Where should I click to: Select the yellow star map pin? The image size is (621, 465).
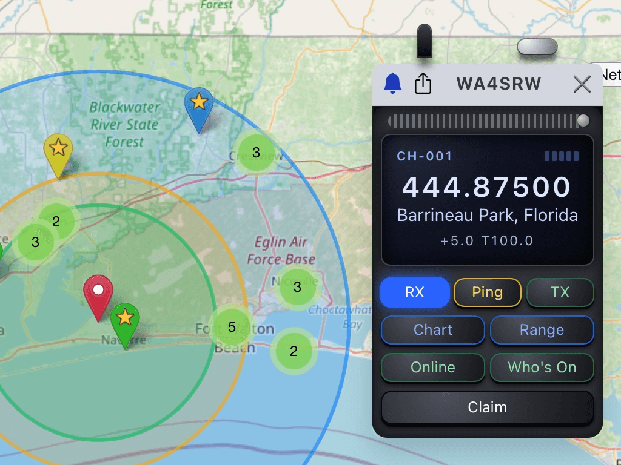click(58, 149)
